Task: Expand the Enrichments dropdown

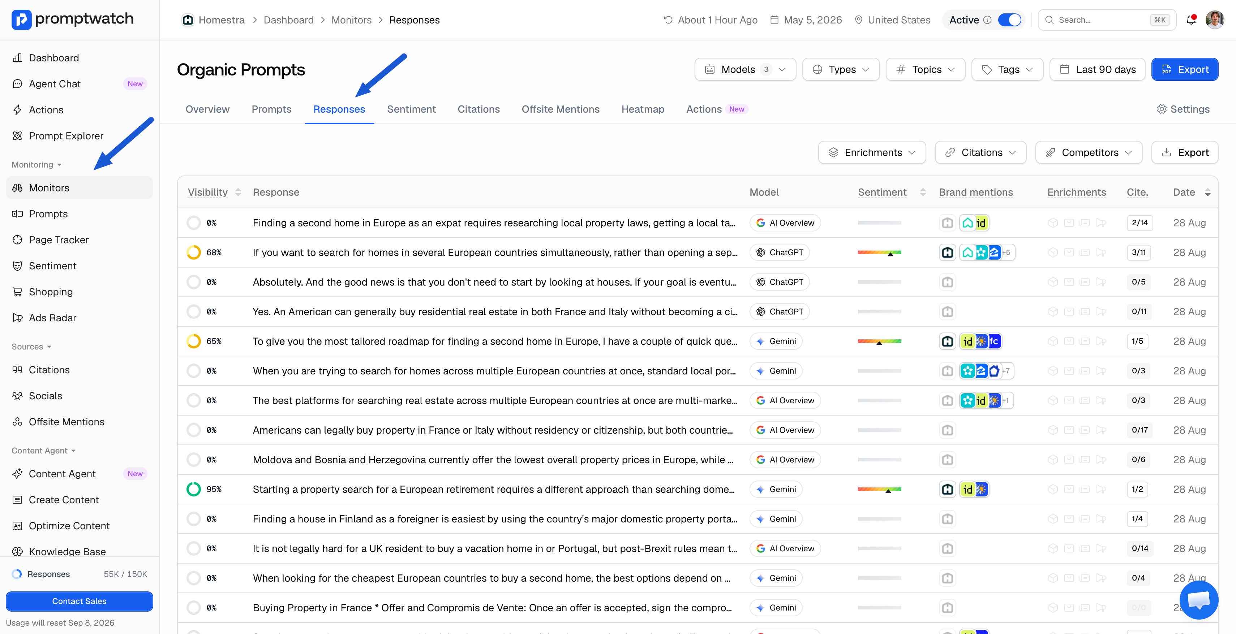Action: [x=872, y=152]
